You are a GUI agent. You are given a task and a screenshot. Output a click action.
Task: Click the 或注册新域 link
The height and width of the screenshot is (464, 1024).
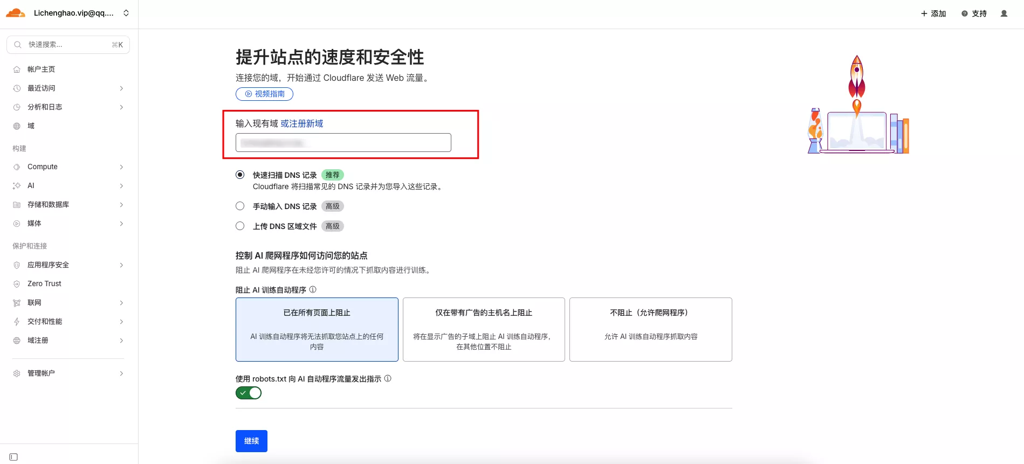tap(301, 123)
